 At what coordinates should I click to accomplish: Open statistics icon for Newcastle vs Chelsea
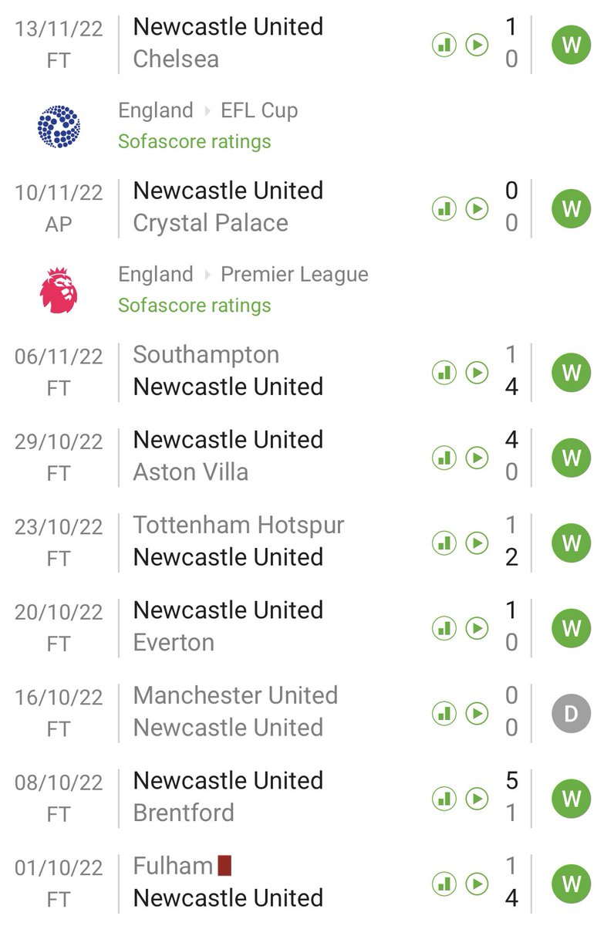click(x=444, y=46)
